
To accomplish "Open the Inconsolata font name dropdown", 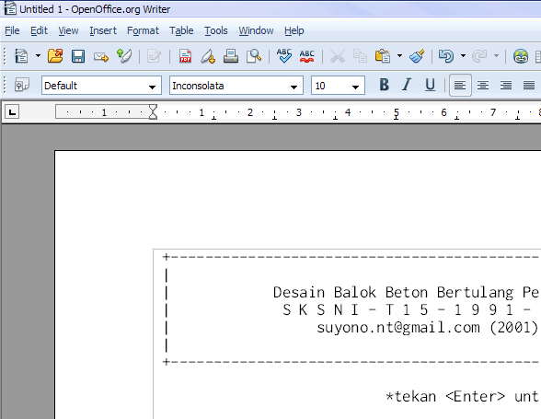I will point(294,86).
